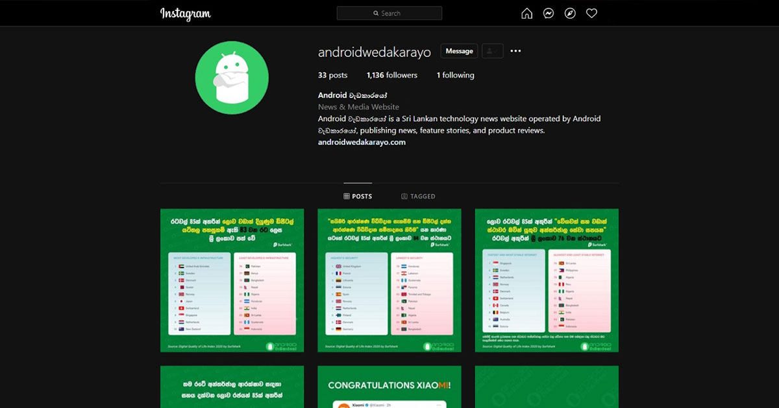Open the Explore compass icon
Screen dimensions: 779x408
(x=570, y=13)
